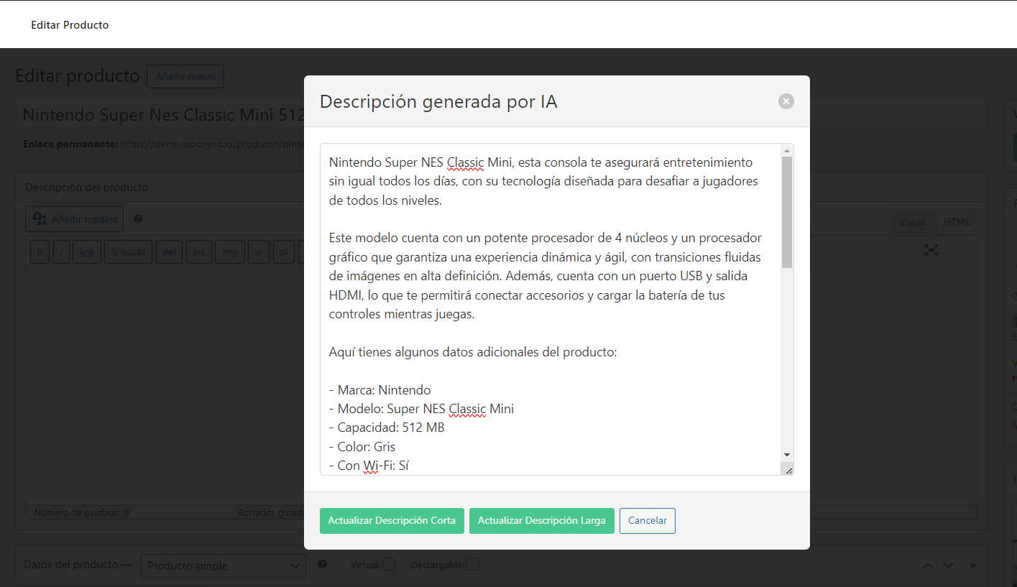The image size is (1017, 587).
Task: Click the del toolbar button
Action: pyautogui.click(x=170, y=252)
